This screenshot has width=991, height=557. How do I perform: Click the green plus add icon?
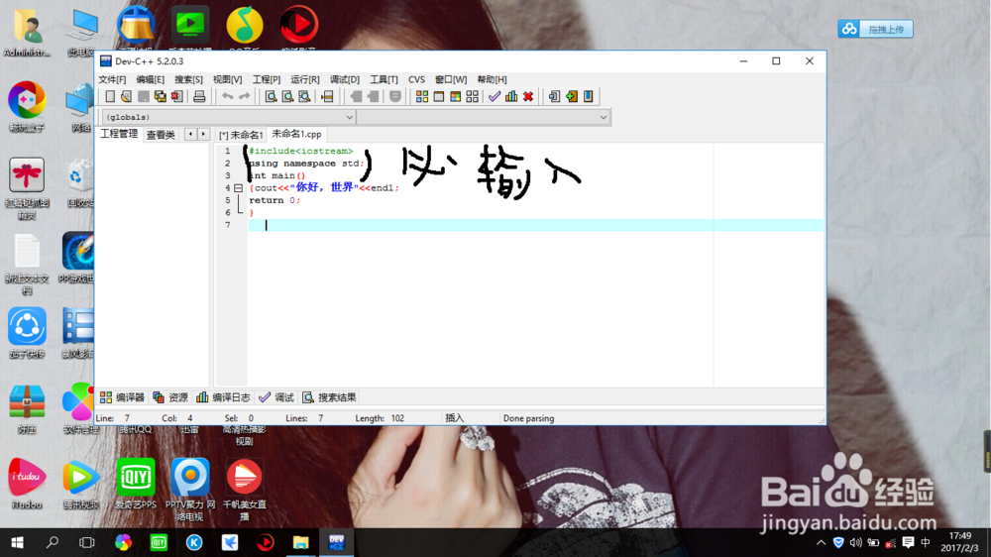[572, 97]
